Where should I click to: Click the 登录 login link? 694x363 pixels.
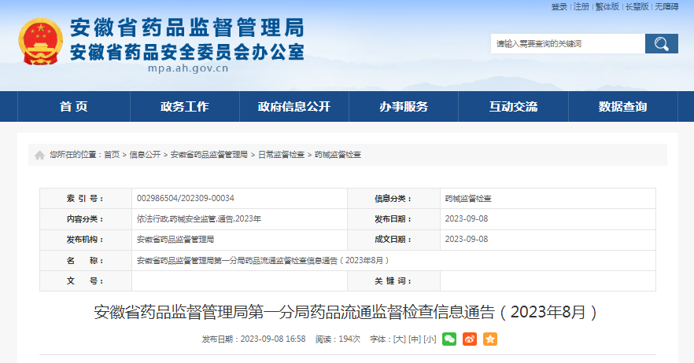pos(559,7)
